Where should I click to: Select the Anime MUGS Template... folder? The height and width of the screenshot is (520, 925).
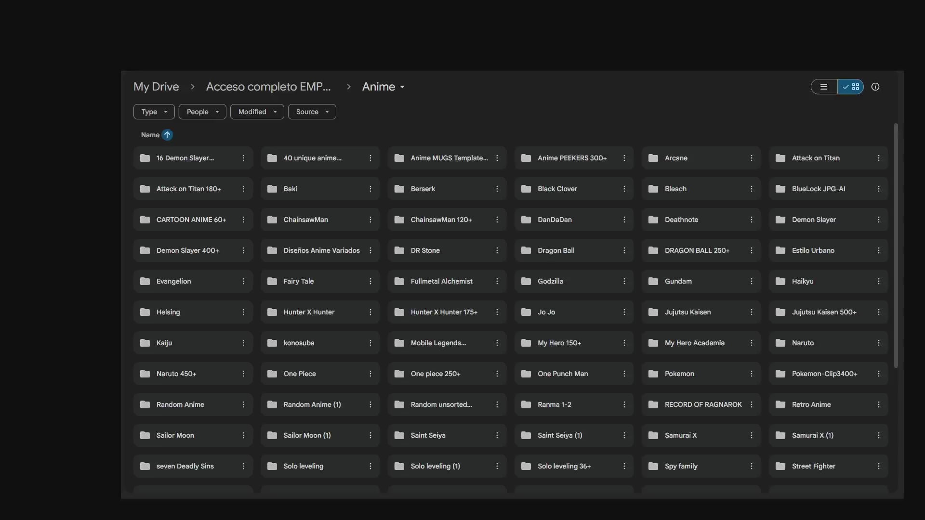click(447, 158)
